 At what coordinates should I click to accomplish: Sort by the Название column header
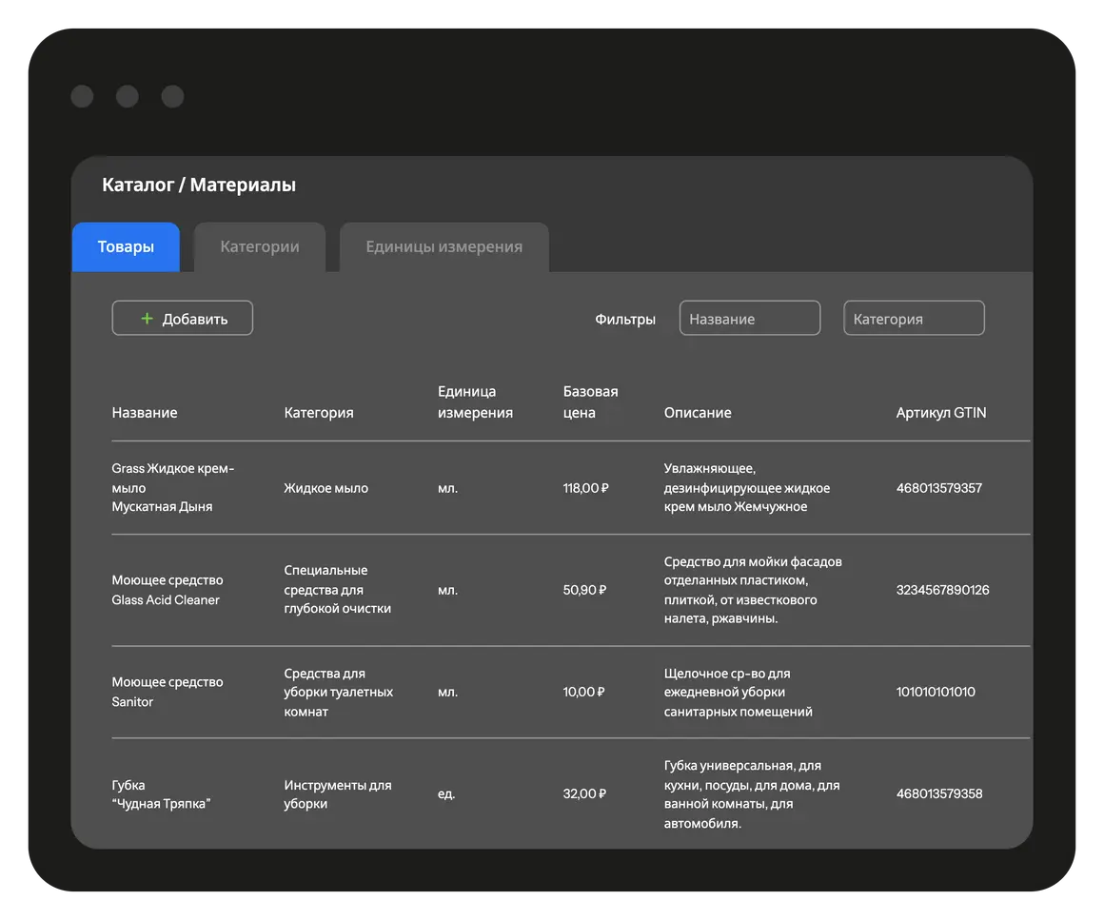coord(145,413)
